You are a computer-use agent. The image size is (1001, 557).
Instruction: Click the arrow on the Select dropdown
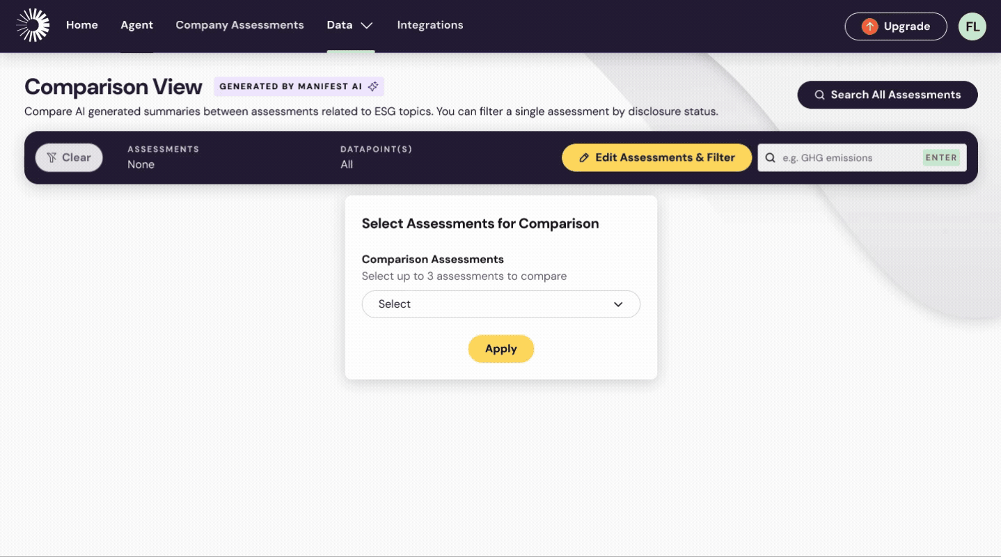[x=618, y=305]
